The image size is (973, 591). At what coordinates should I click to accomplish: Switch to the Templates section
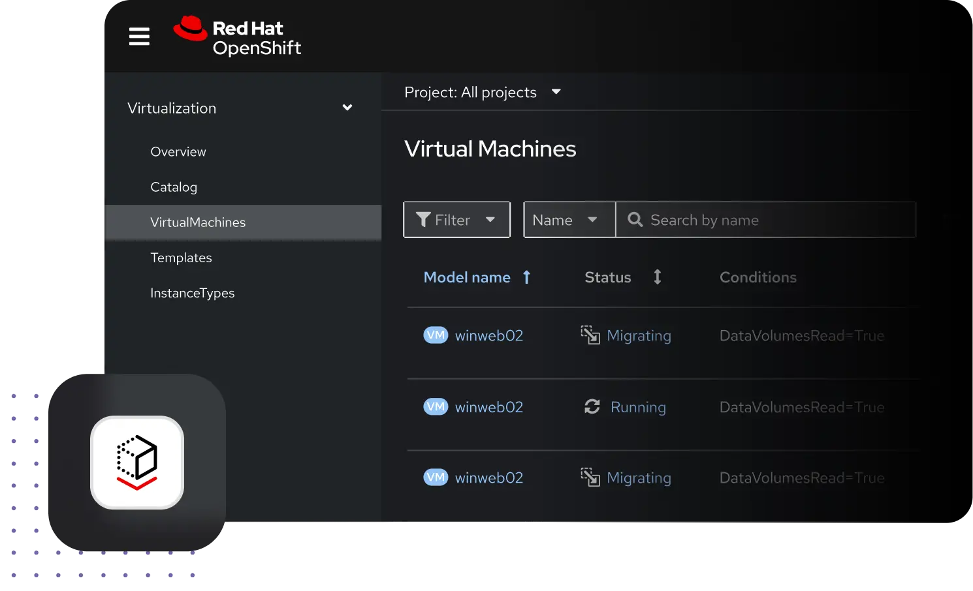click(181, 257)
